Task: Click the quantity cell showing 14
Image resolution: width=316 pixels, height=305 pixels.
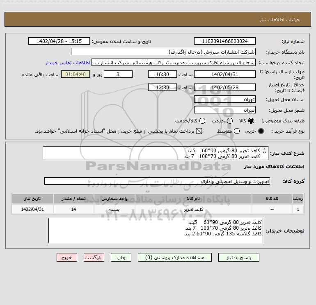Action: point(73,209)
